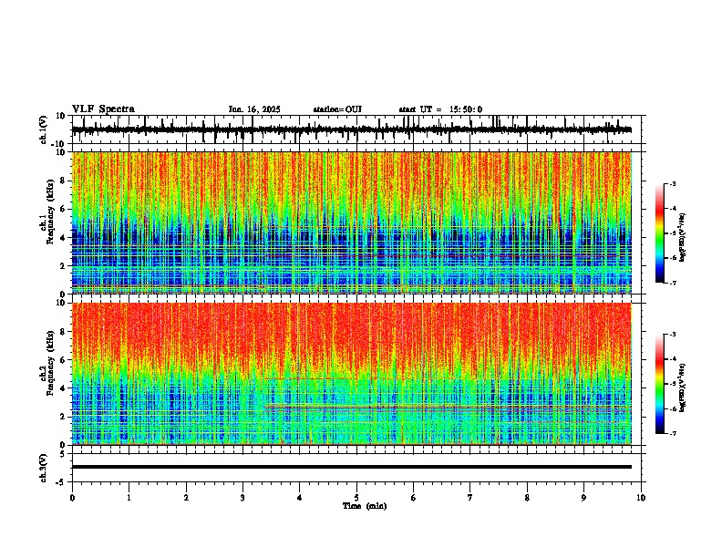Screen dimensions: 722x558
Task: Click the time axis tick label "9"
Action: pyautogui.click(x=583, y=498)
